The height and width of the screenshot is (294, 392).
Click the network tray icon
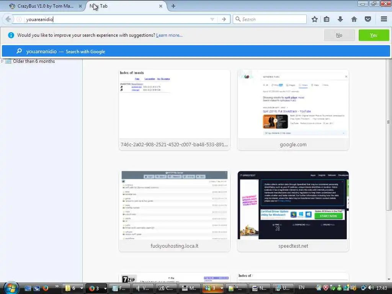(364, 288)
